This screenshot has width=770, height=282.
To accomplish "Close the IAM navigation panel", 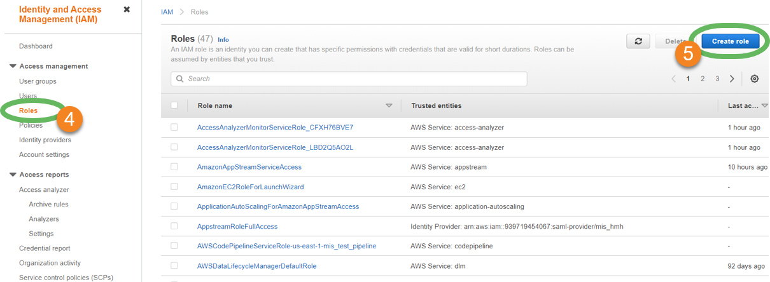I will [127, 10].
